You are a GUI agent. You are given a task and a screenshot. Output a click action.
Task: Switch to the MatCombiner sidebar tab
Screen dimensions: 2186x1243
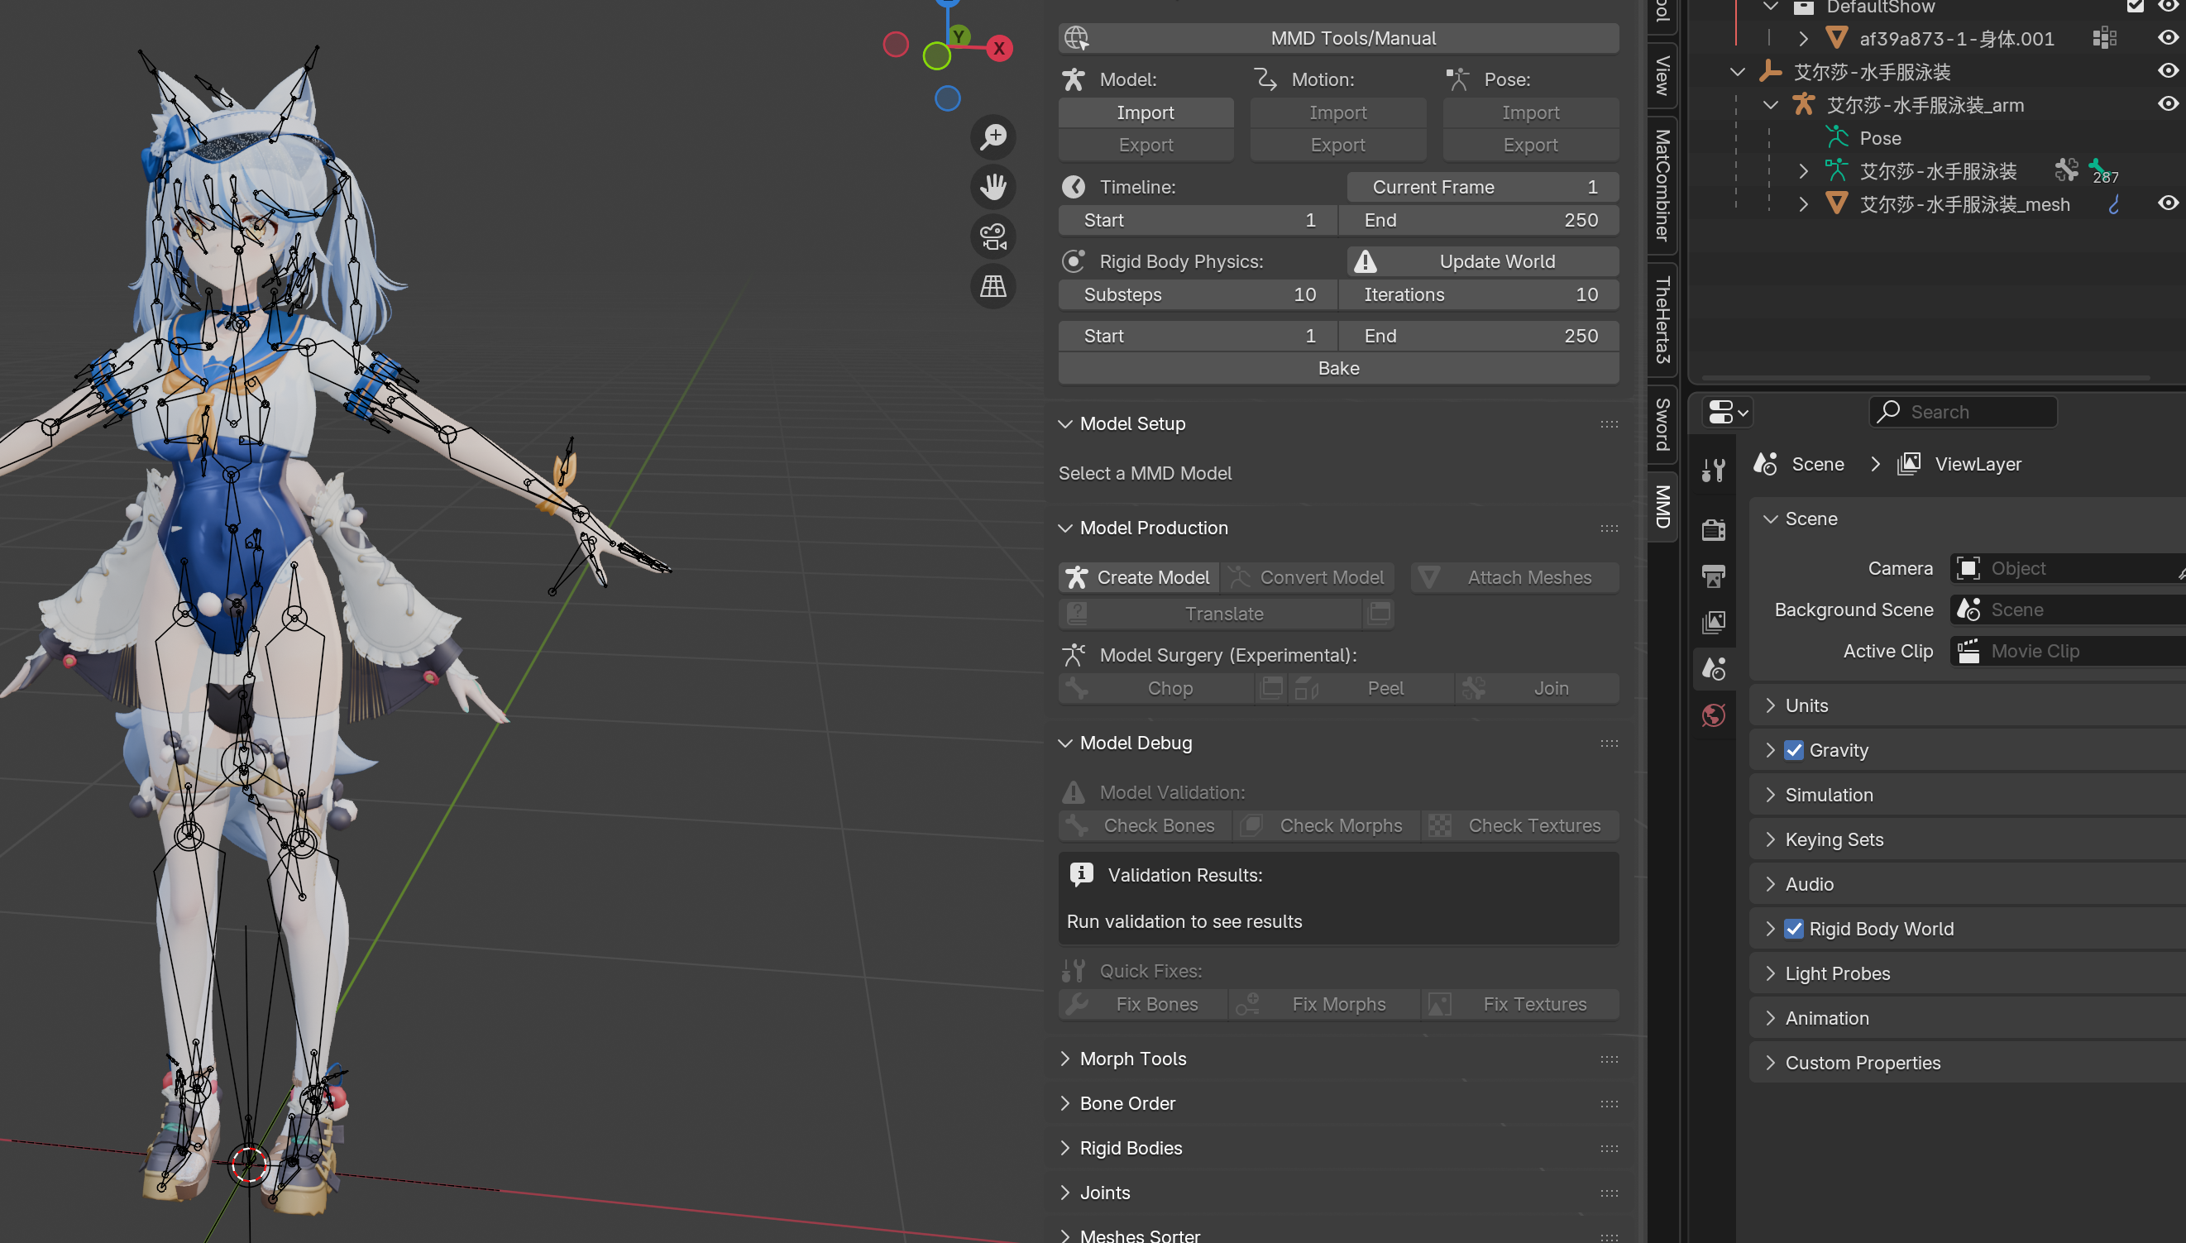coord(1661,184)
